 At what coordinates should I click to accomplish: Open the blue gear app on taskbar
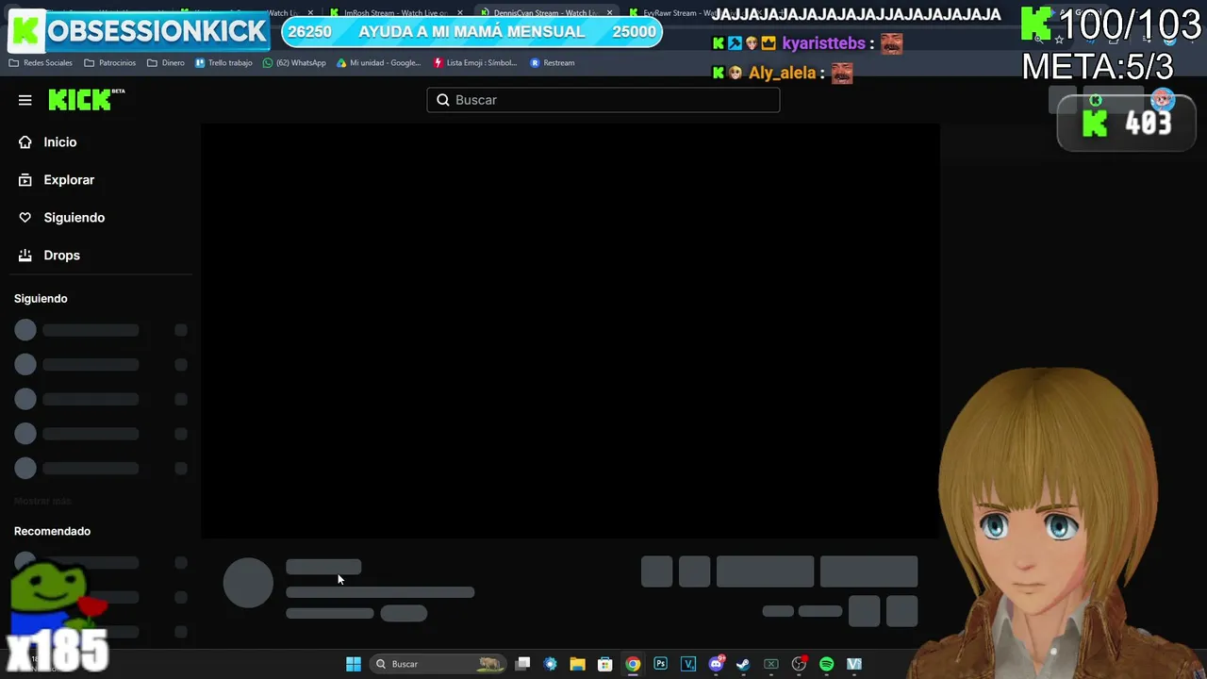[551, 664]
